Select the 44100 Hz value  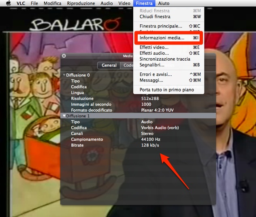pos(151,139)
